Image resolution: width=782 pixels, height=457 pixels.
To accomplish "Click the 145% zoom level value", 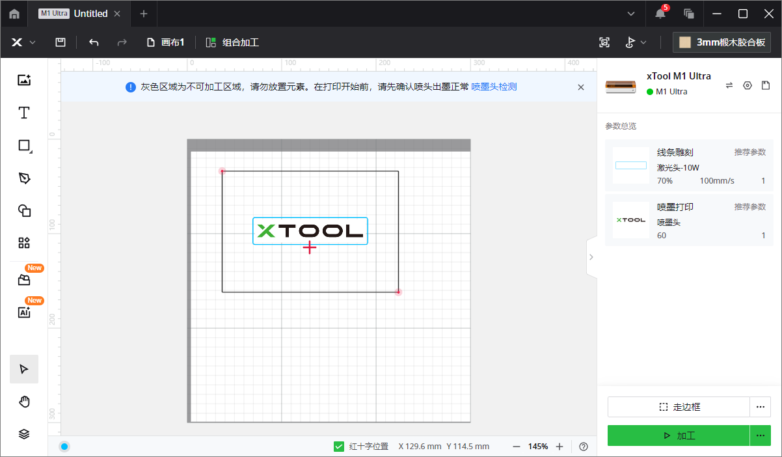I will pos(538,447).
